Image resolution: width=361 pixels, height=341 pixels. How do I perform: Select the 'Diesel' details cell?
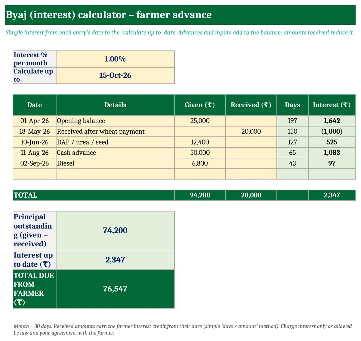(x=115, y=163)
